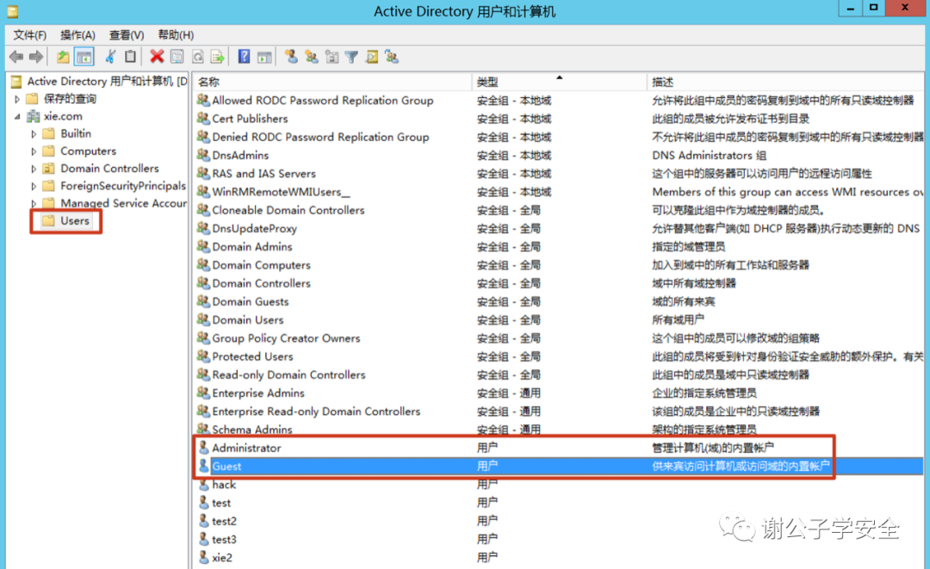
Task: Open the 操作(A) menu
Action: point(77,35)
